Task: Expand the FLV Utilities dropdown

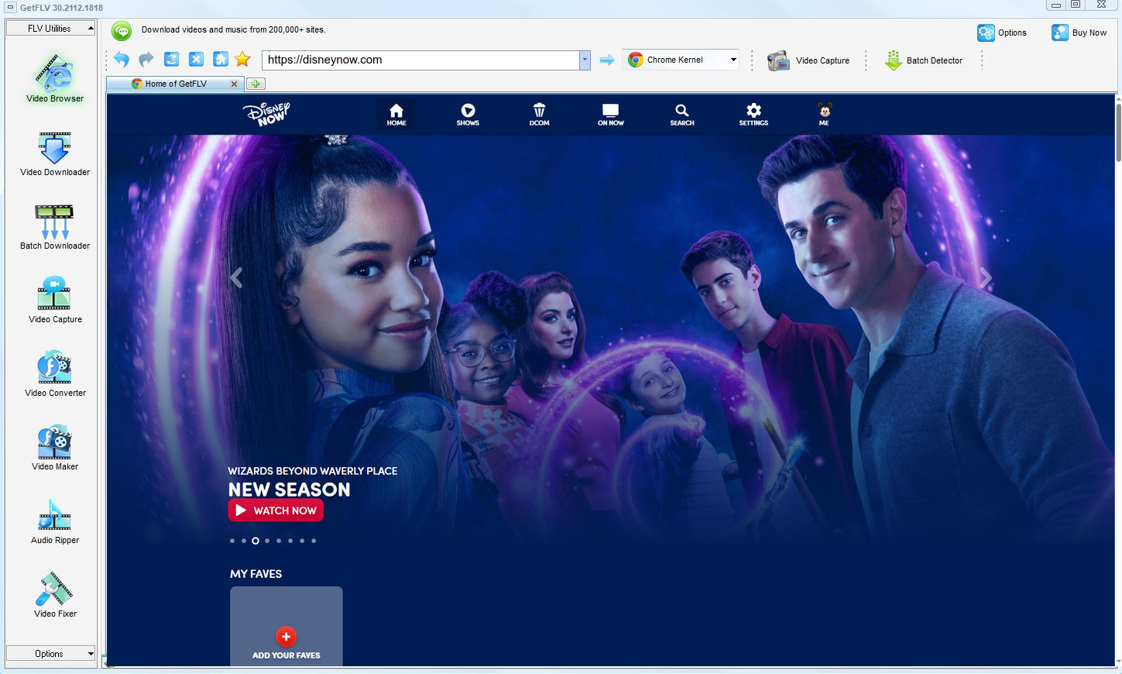Action: pyautogui.click(x=50, y=28)
